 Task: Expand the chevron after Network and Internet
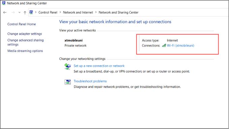tap(96, 12)
